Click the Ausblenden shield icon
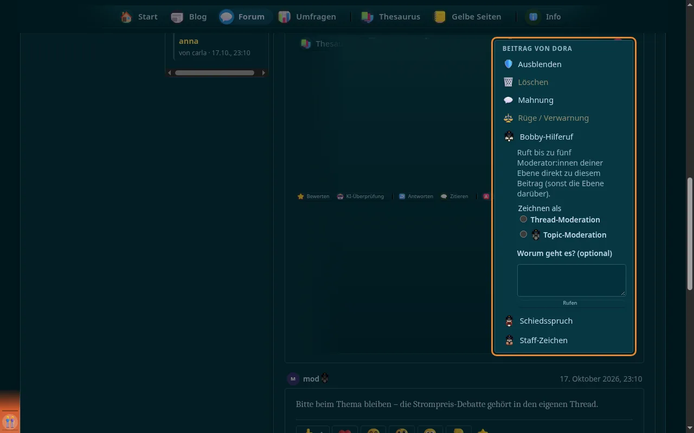The width and height of the screenshot is (694, 433). coord(508,64)
